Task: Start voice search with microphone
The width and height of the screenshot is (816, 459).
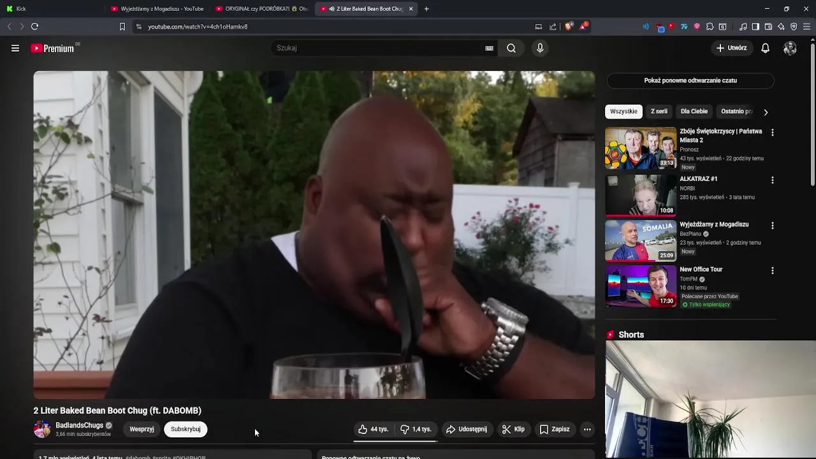Action: pyautogui.click(x=540, y=48)
